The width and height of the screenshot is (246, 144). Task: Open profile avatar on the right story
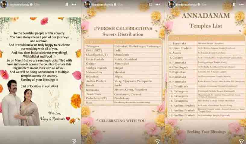pos(171,4)
